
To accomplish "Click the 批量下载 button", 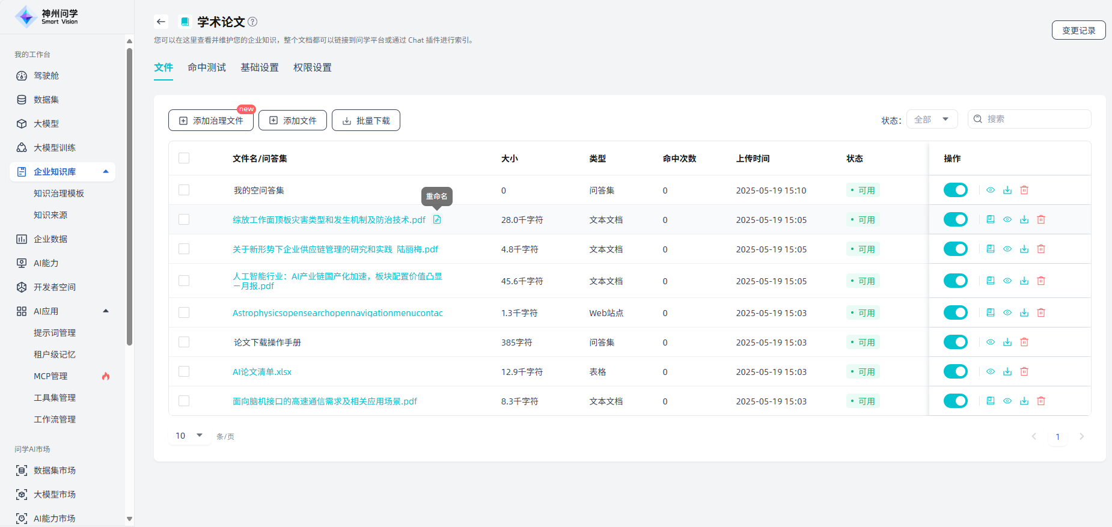I will click(x=366, y=120).
